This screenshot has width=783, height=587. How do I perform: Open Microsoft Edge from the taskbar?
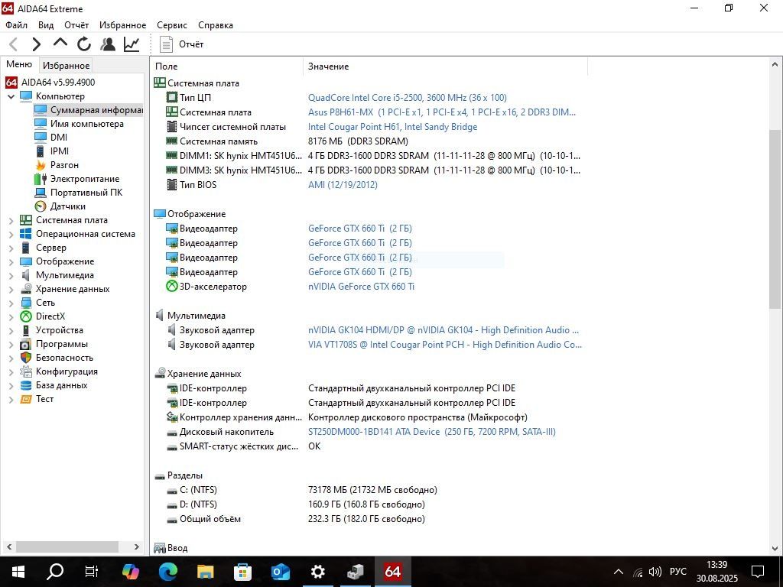(x=168, y=572)
